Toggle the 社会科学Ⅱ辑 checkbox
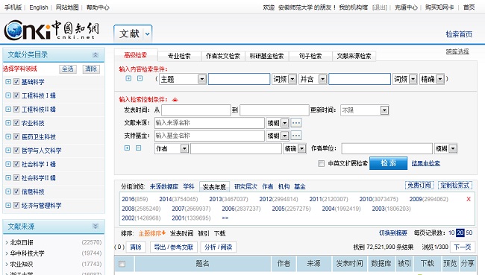This screenshot has width=485, height=275. coord(16,177)
